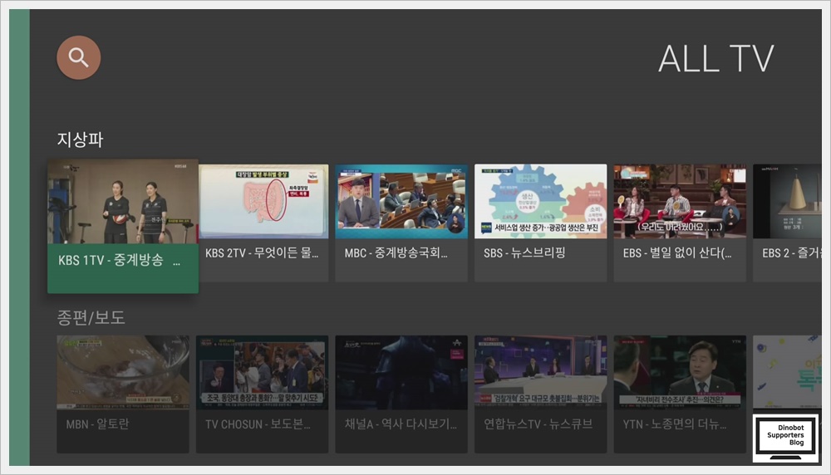Viewport: 831px width, 475px height.
Task: Open the search orb icon
Action: 78,58
